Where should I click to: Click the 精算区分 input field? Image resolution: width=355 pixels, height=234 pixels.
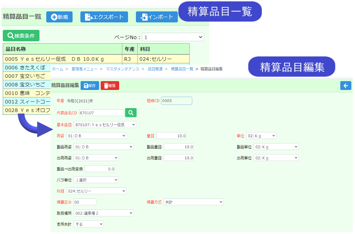click(85, 202)
